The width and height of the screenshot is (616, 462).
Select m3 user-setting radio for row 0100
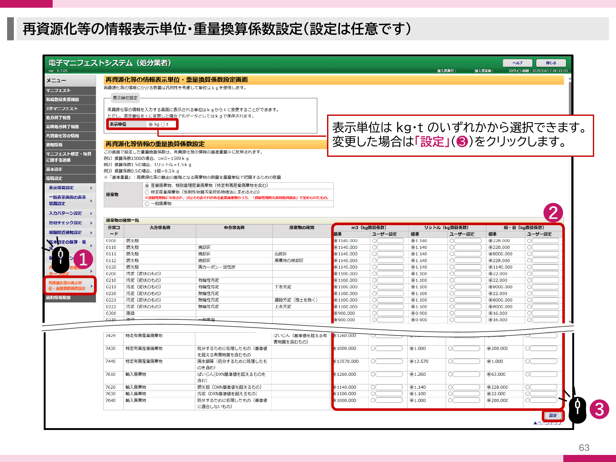(x=374, y=241)
